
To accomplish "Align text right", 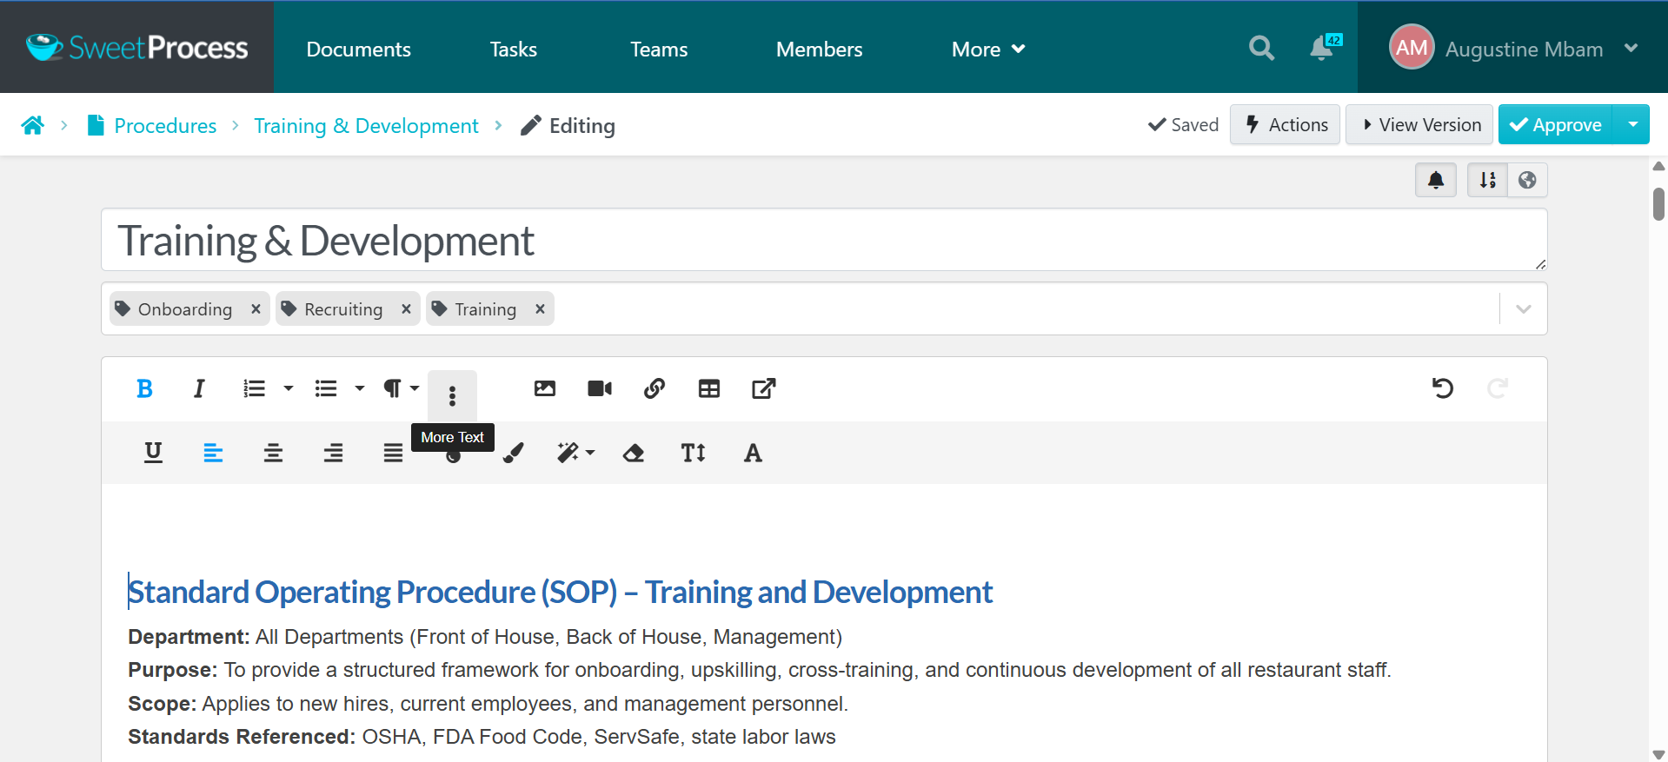I will click(x=333, y=453).
